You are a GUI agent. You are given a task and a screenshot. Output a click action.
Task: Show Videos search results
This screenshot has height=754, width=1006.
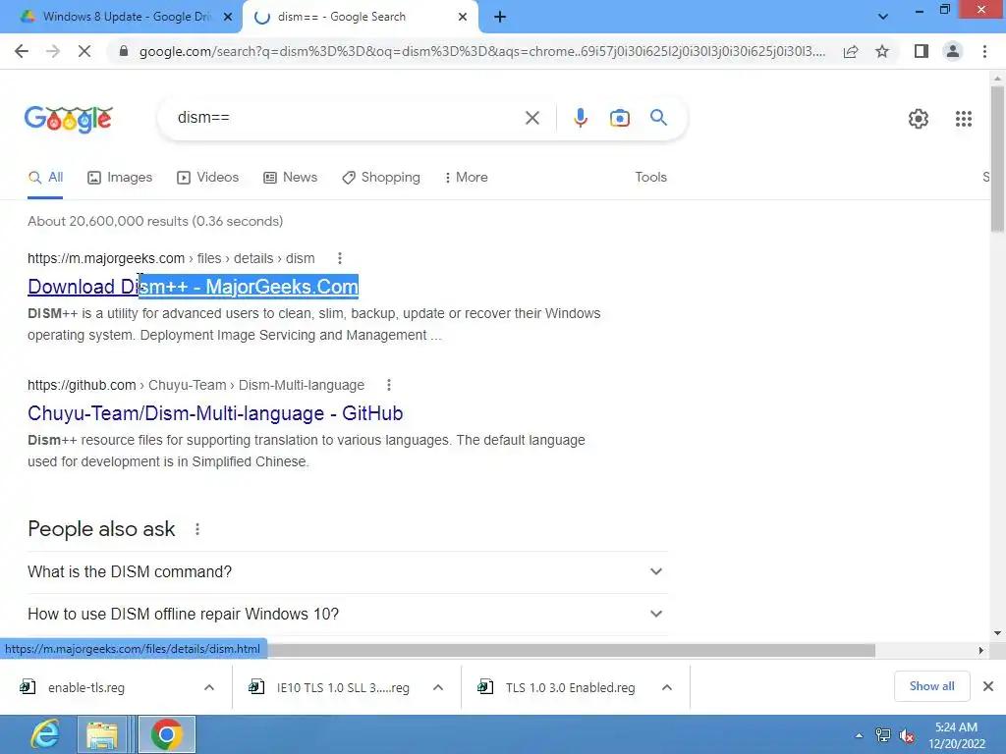click(208, 178)
